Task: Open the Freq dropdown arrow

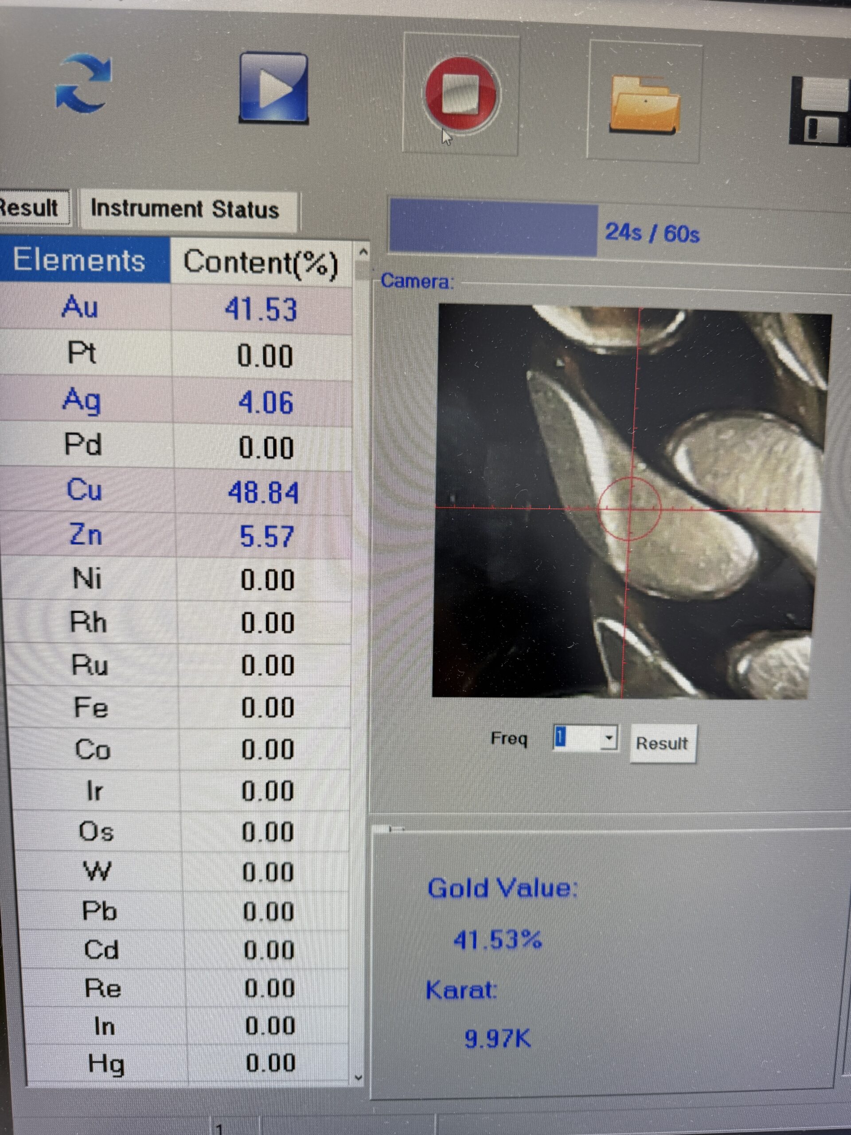Action: tap(609, 738)
